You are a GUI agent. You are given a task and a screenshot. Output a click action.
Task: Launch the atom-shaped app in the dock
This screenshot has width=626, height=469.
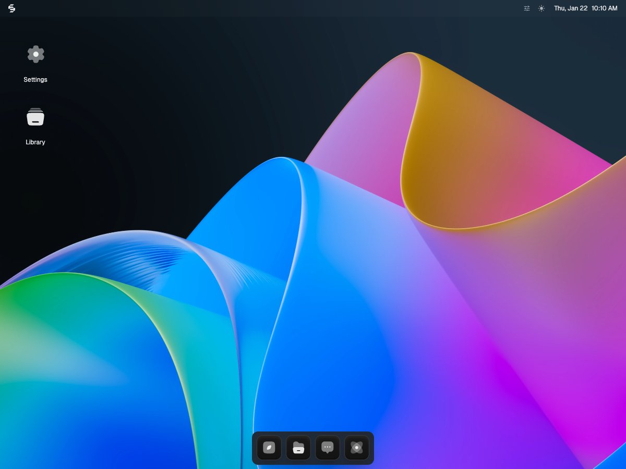click(x=357, y=448)
